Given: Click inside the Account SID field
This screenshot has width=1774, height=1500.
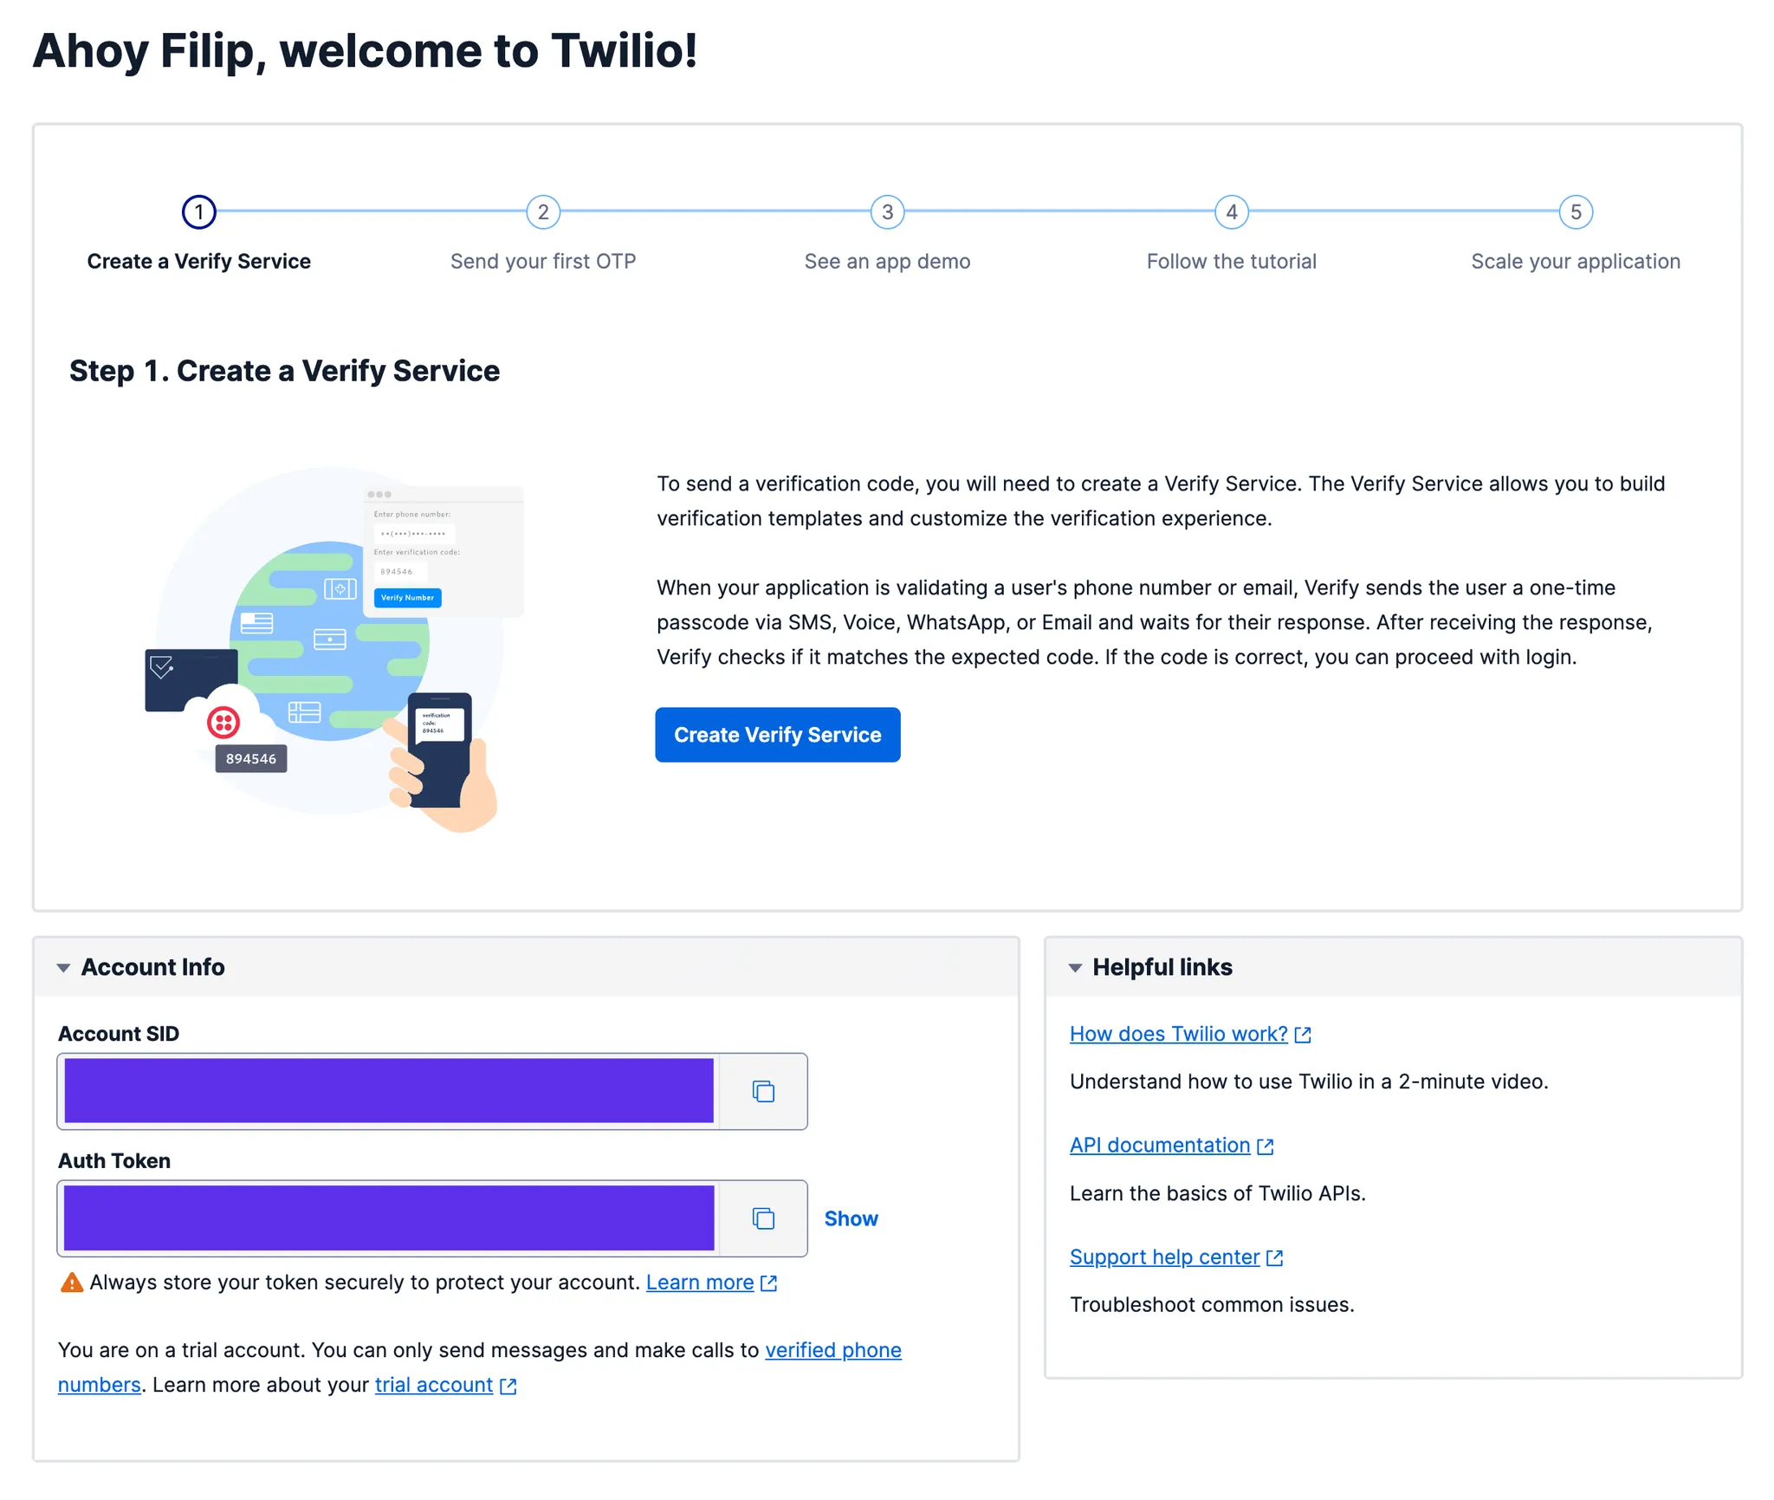Looking at the screenshot, I should click(x=388, y=1091).
